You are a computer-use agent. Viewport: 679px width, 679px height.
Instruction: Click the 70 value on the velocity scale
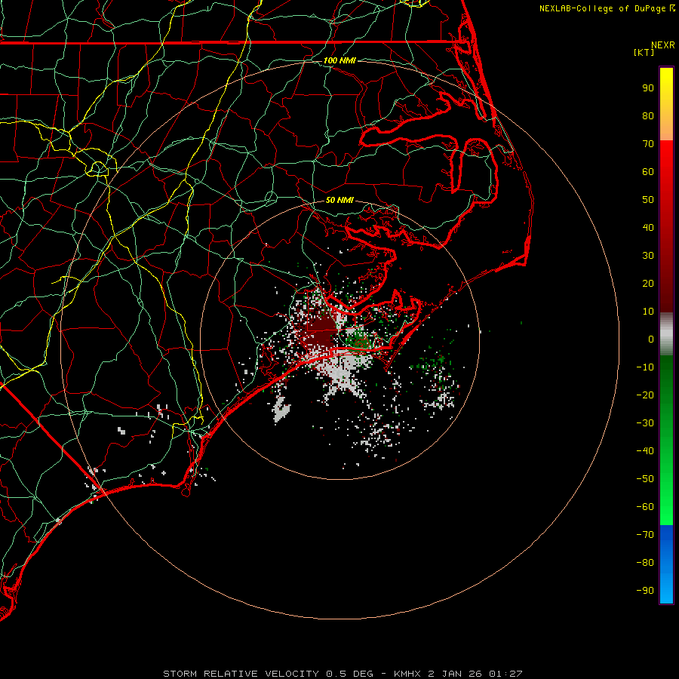pyautogui.click(x=648, y=144)
